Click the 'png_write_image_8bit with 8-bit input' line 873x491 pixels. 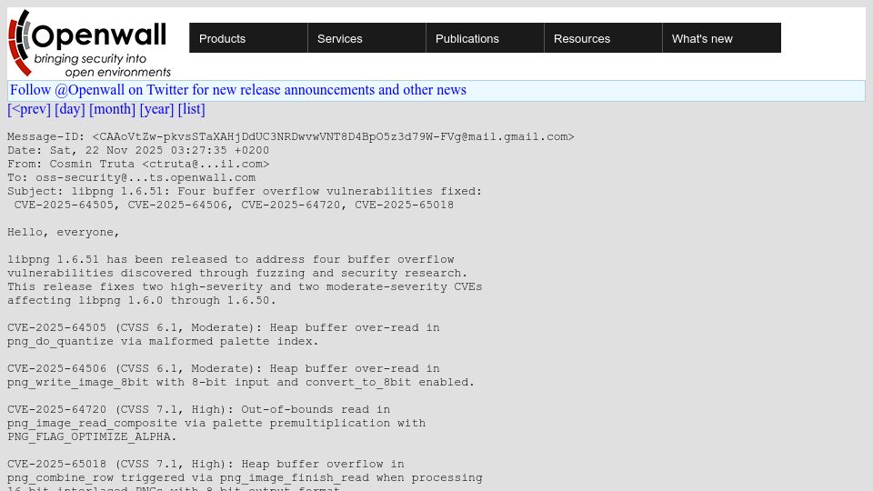click(240, 383)
